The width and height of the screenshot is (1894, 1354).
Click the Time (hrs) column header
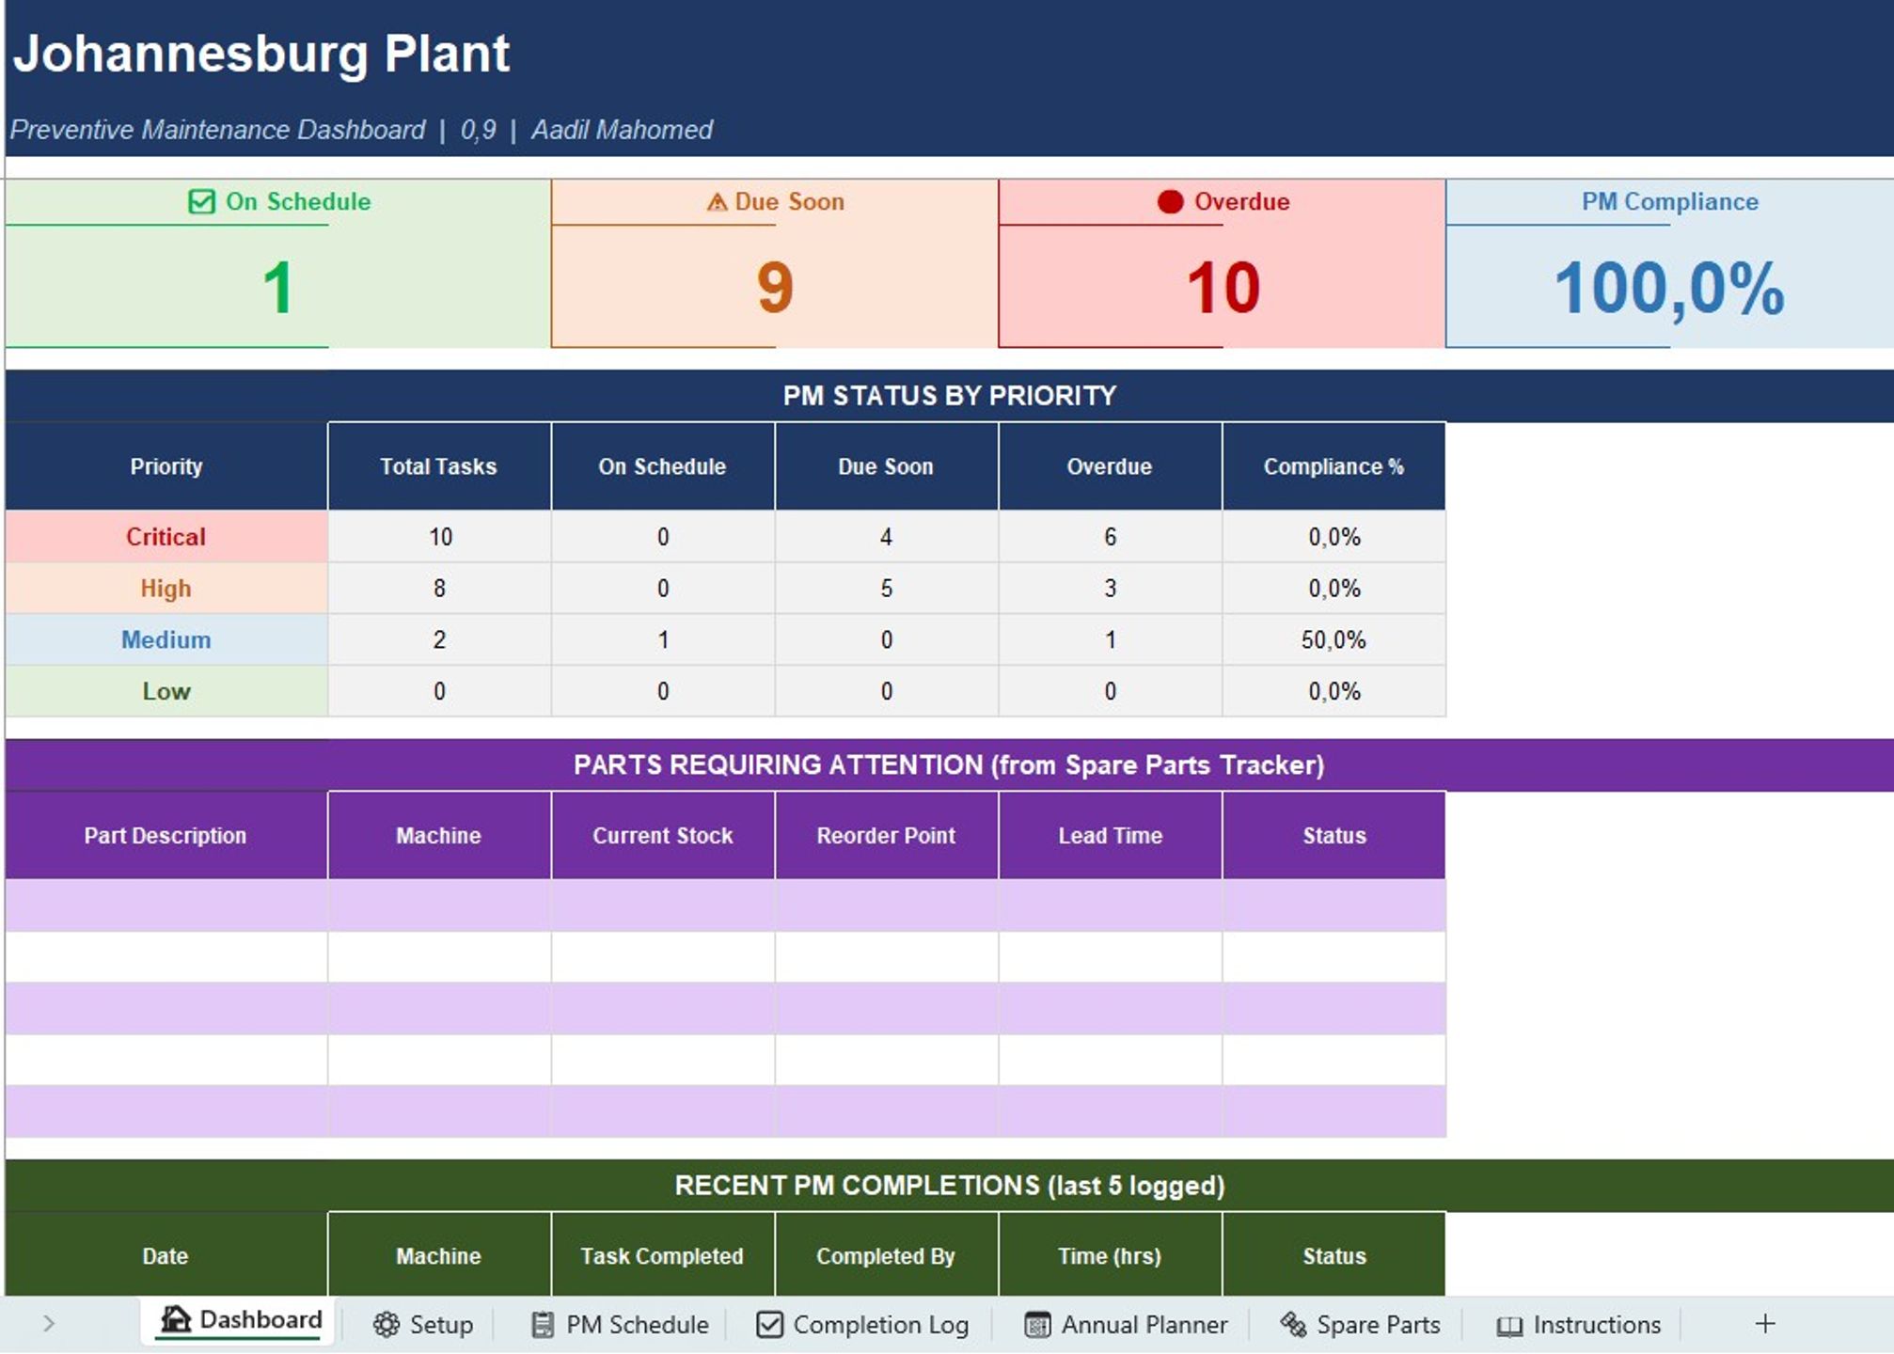tap(1110, 1256)
